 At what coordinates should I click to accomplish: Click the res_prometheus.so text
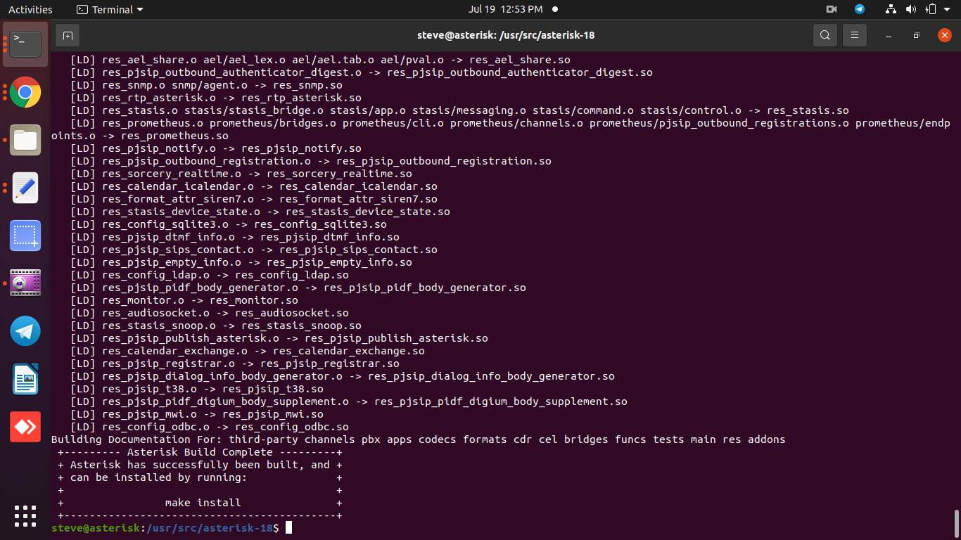point(174,136)
